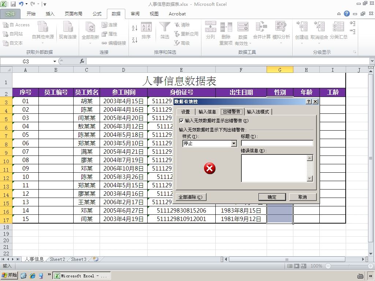Click the Undo arrow icon

(x=21, y=4)
